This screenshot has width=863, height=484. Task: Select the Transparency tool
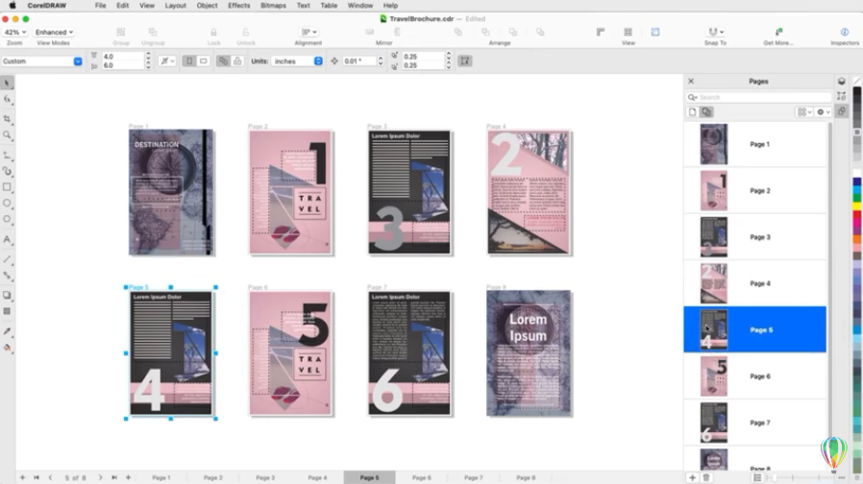click(x=7, y=311)
